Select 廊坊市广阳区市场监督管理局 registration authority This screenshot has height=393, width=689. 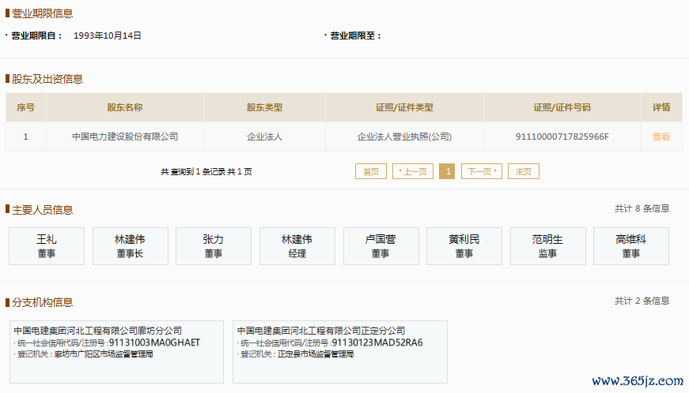coord(104,354)
